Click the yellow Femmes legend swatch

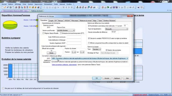(x=37, y=26)
